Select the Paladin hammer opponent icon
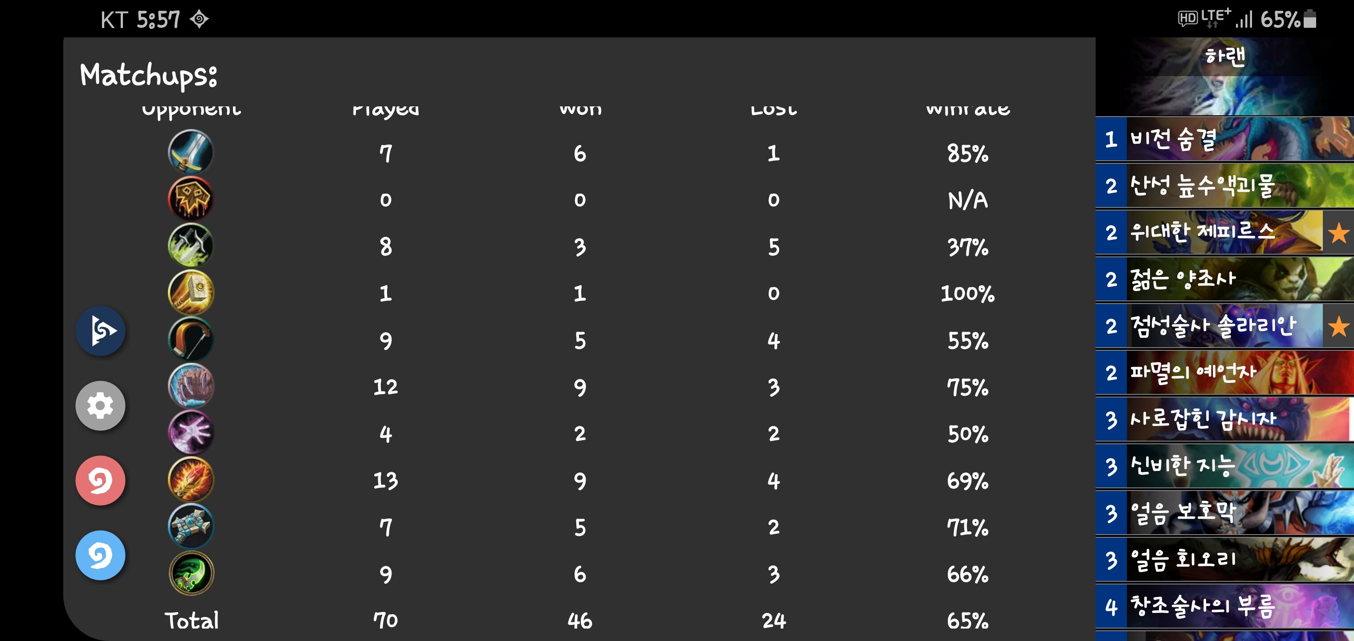1354x641 pixels. tap(191, 292)
